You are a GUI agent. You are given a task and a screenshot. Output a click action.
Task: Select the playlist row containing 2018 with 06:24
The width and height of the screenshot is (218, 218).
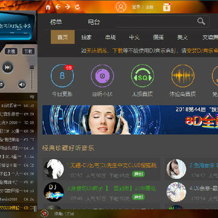click(x=17, y=199)
